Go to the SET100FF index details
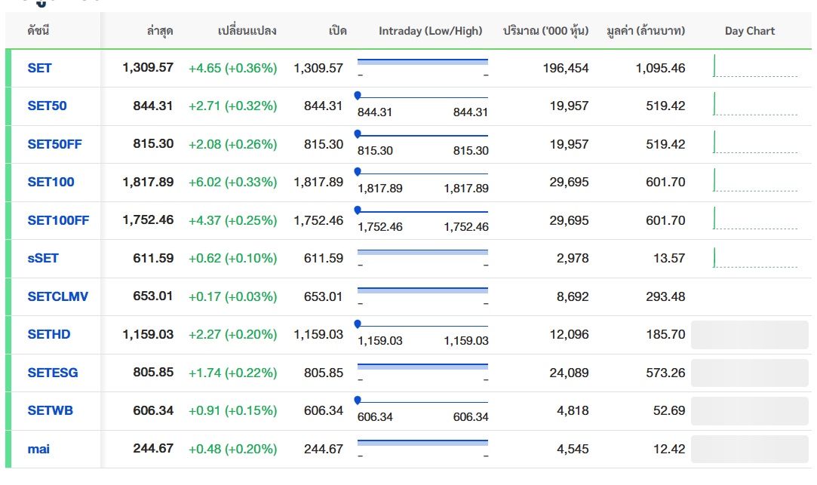The image size is (817, 485). tap(58, 220)
